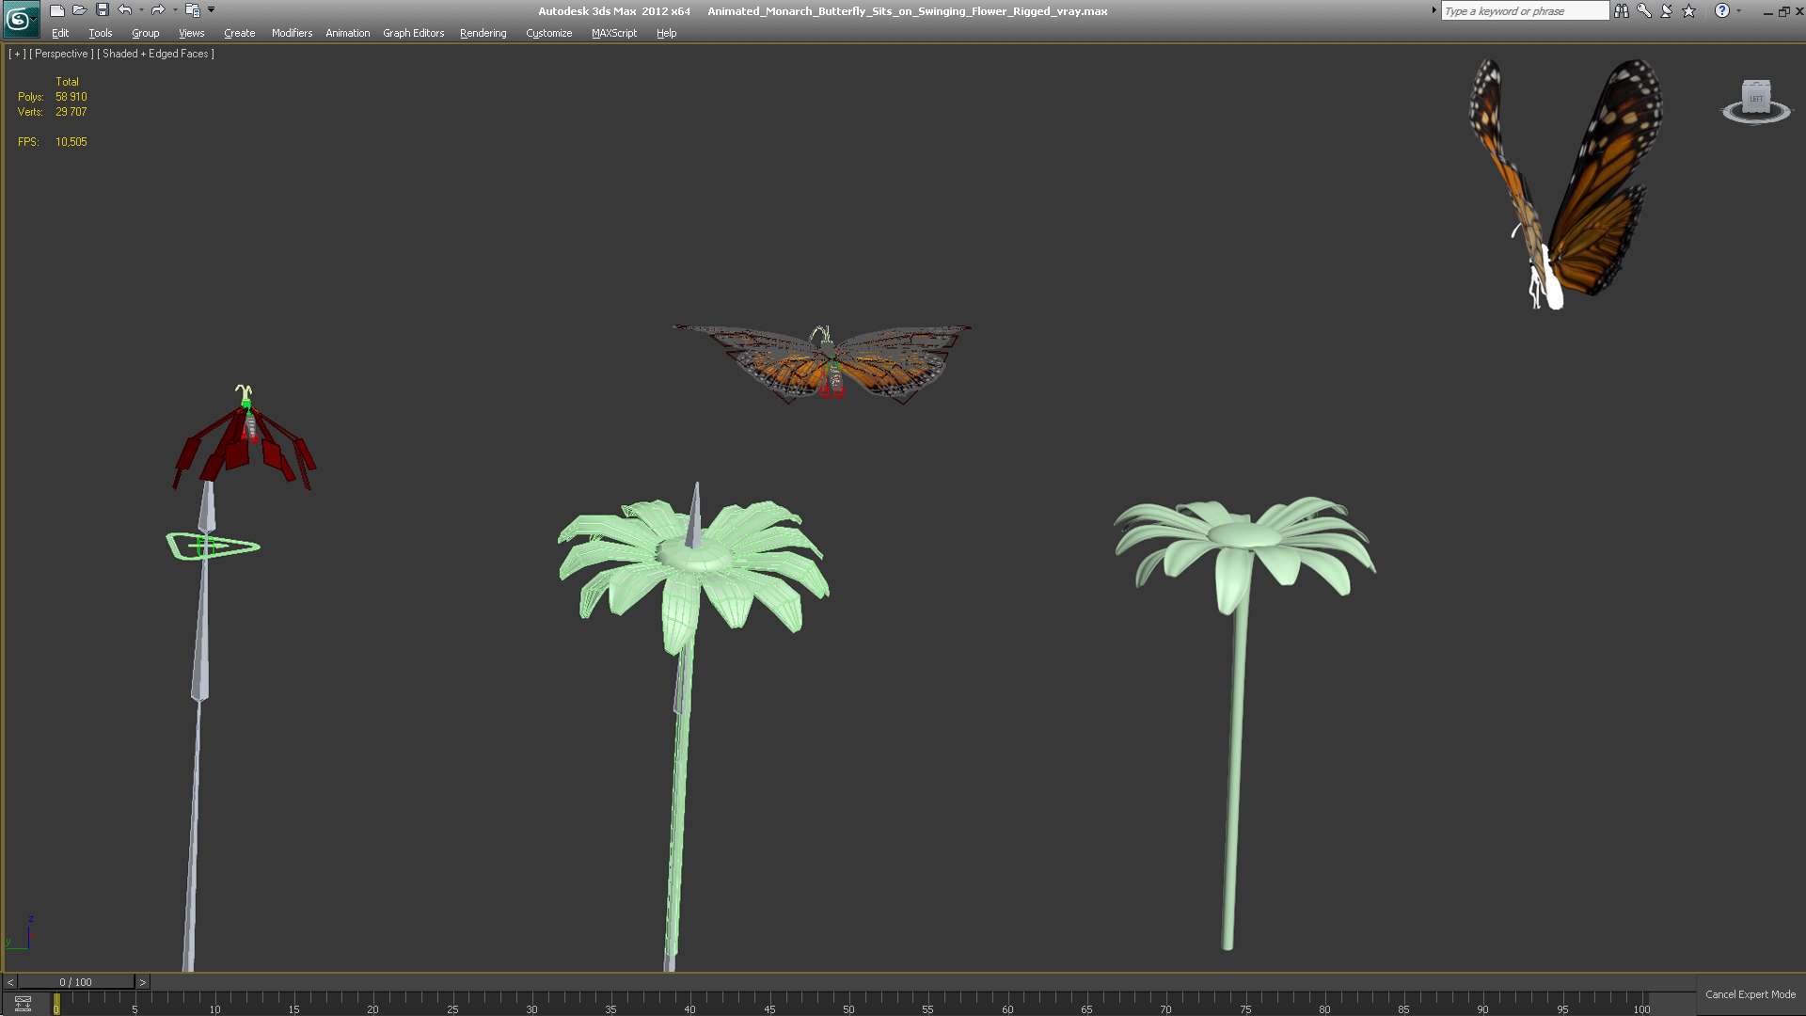Click the New Scene icon
Viewport: 1806px width, 1016px height.
tap(56, 10)
